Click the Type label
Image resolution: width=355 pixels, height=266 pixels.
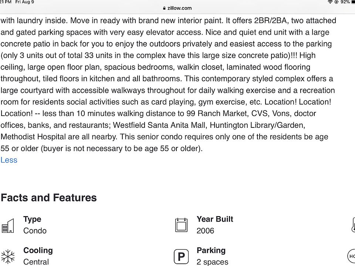click(32, 219)
